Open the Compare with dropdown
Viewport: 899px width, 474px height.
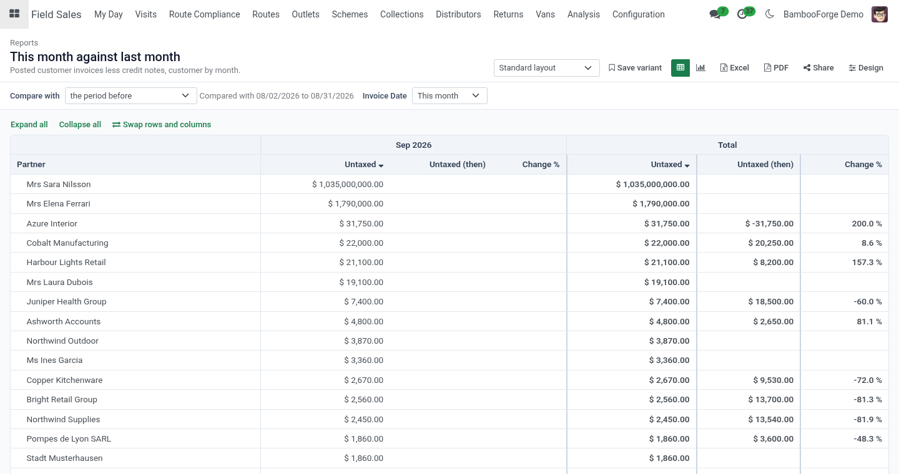click(130, 95)
